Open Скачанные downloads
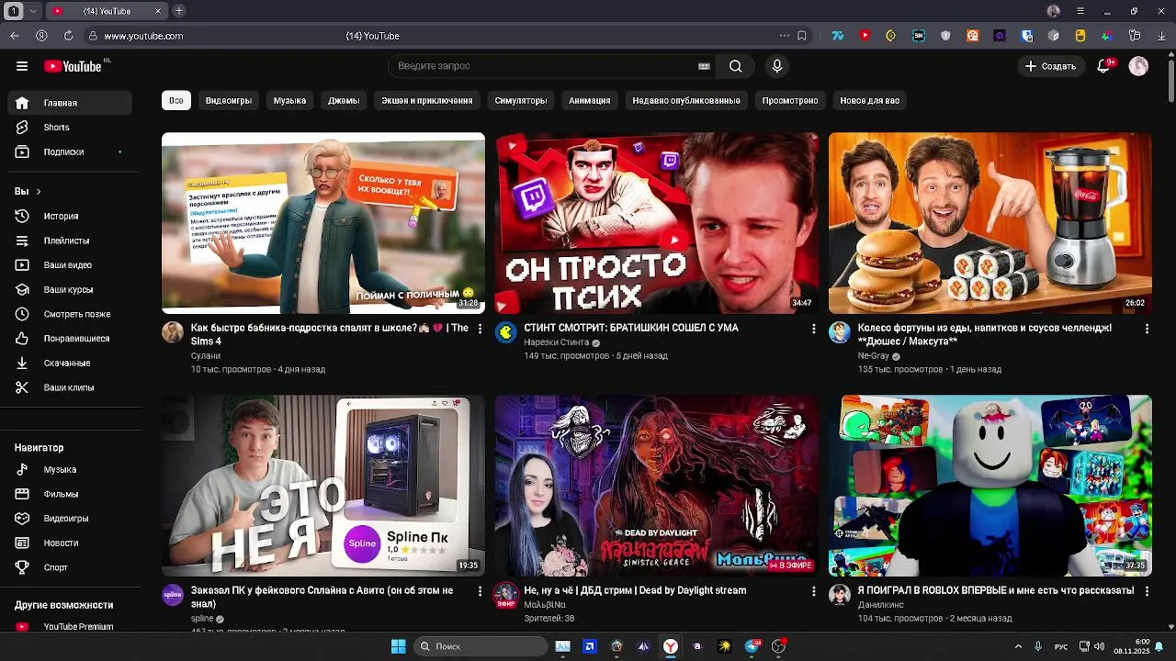The width and height of the screenshot is (1176, 661). [70, 363]
